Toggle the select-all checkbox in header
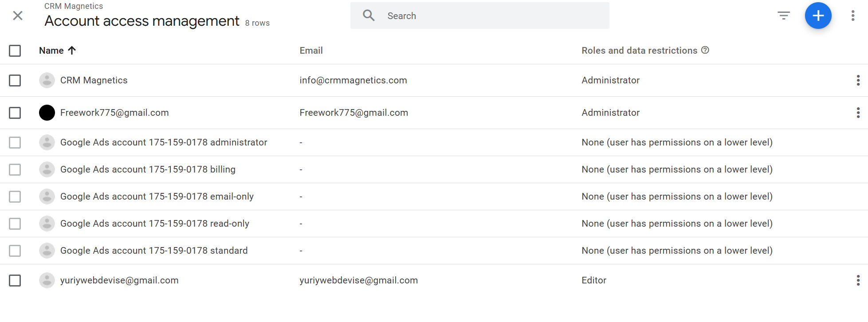The height and width of the screenshot is (322, 868). (x=15, y=51)
